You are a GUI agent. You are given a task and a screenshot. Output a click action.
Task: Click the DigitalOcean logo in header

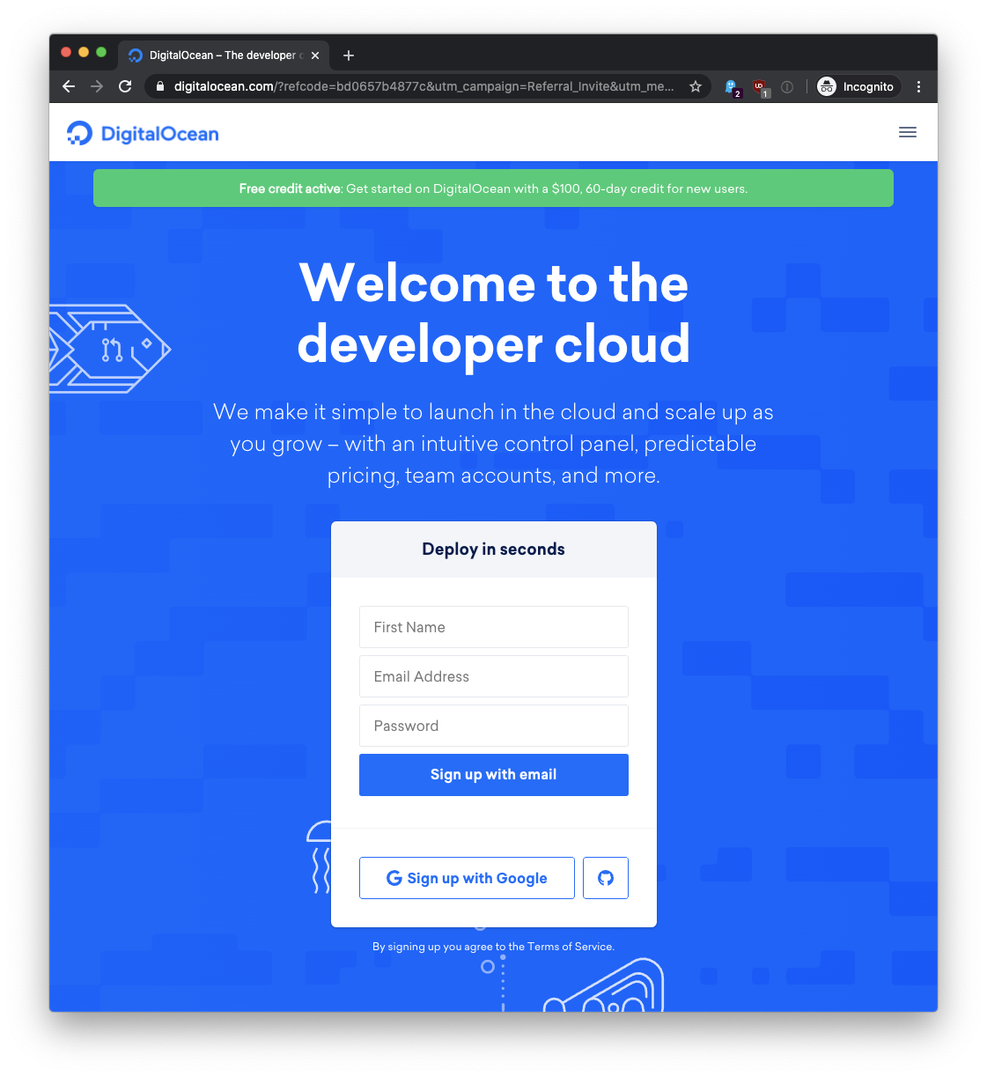coord(143,133)
